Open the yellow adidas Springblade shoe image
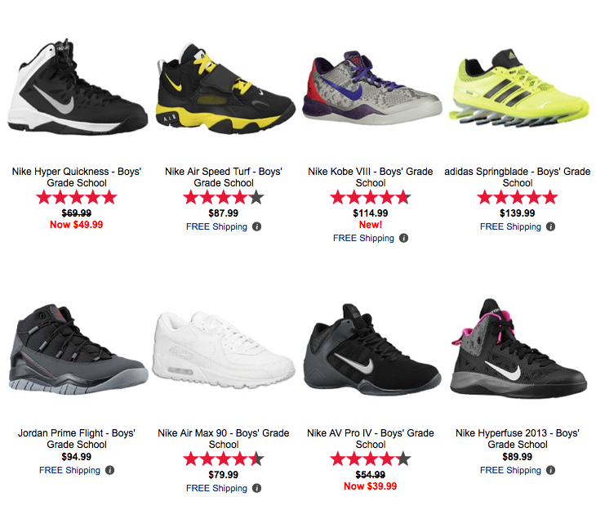 click(x=518, y=87)
